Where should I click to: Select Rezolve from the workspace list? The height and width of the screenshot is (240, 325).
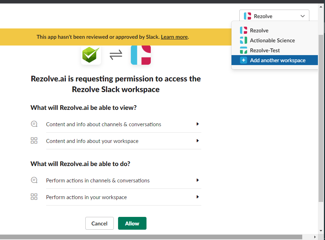tap(275, 30)
